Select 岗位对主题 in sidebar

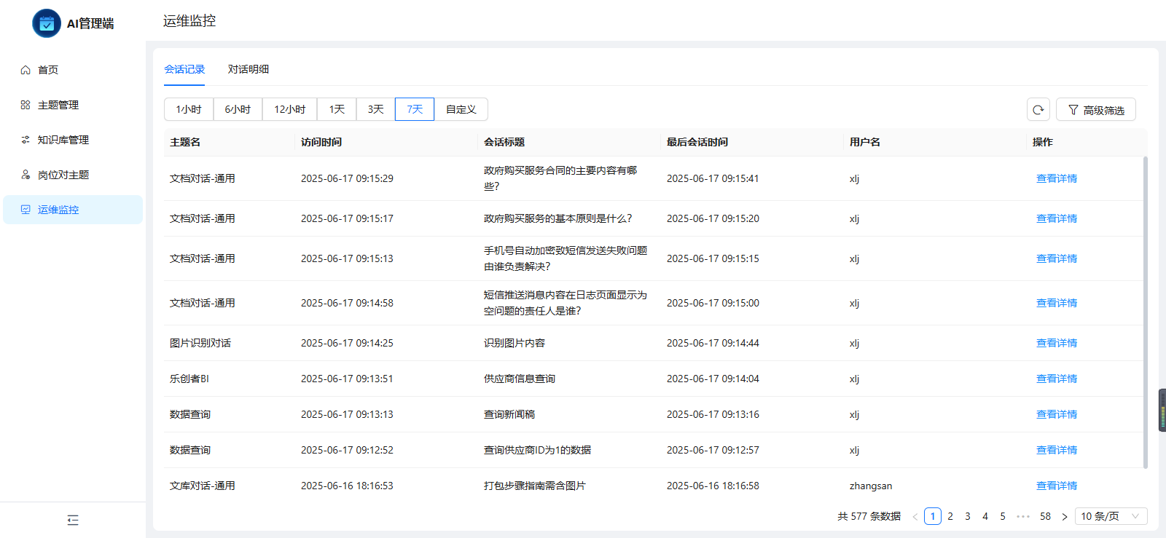pyautogui.click(x=63, y=175)
